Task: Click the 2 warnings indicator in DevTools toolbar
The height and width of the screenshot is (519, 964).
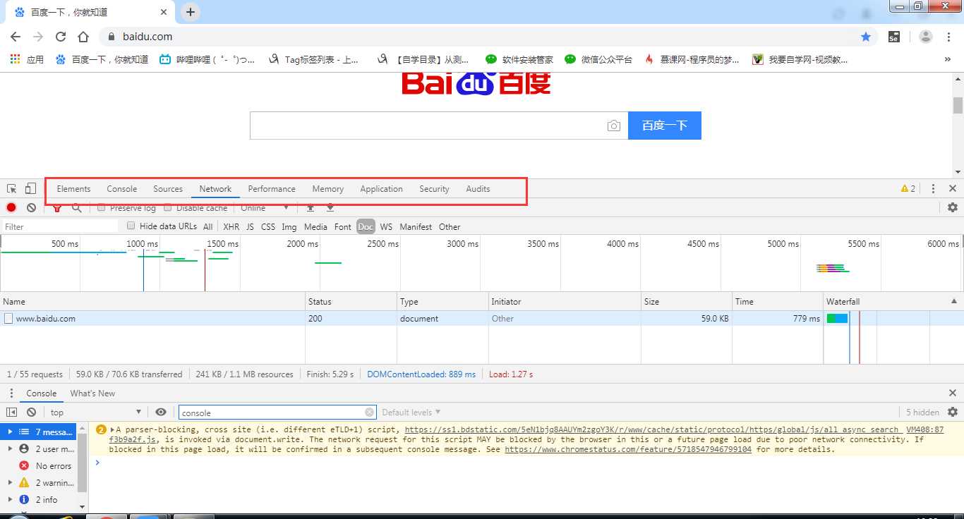Action: pyautogui.click(x=908, y=189)
